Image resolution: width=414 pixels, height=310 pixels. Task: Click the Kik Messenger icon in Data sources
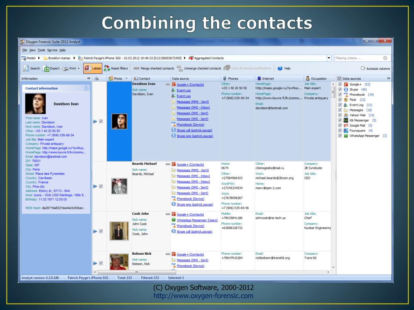pos(346,120)
